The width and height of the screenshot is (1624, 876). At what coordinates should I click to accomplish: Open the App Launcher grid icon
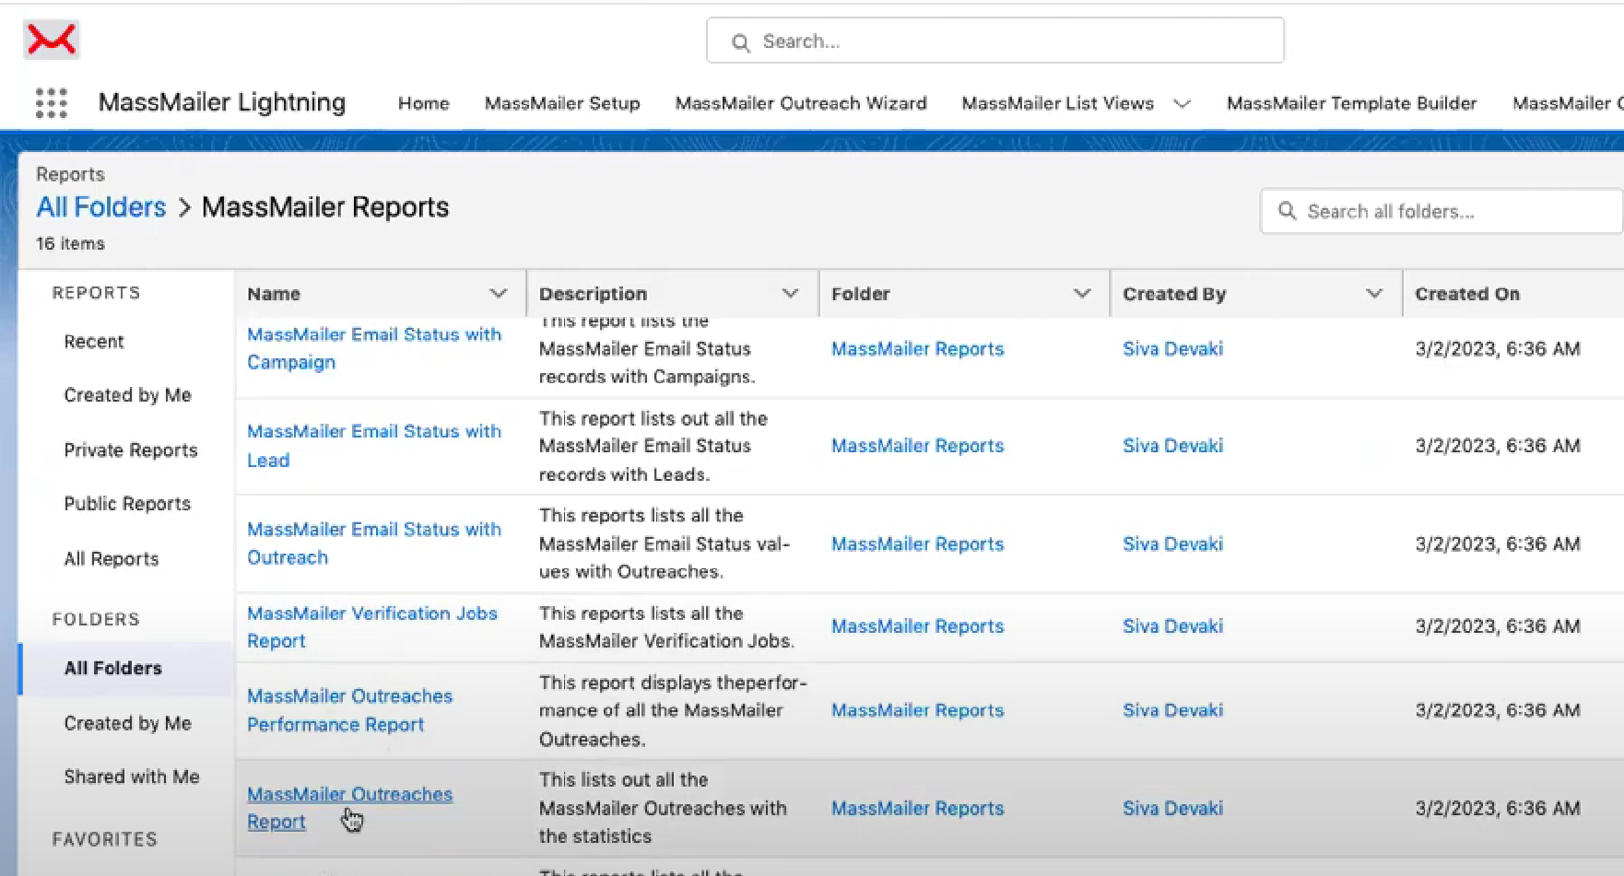(52, 102)
